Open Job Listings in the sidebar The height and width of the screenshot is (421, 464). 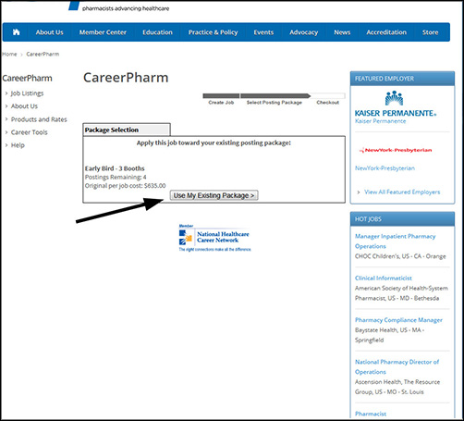pos(27,93)
